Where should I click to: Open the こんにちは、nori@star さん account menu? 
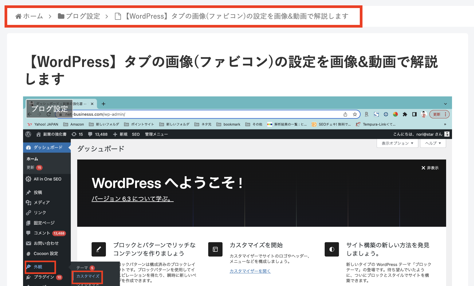421,134
